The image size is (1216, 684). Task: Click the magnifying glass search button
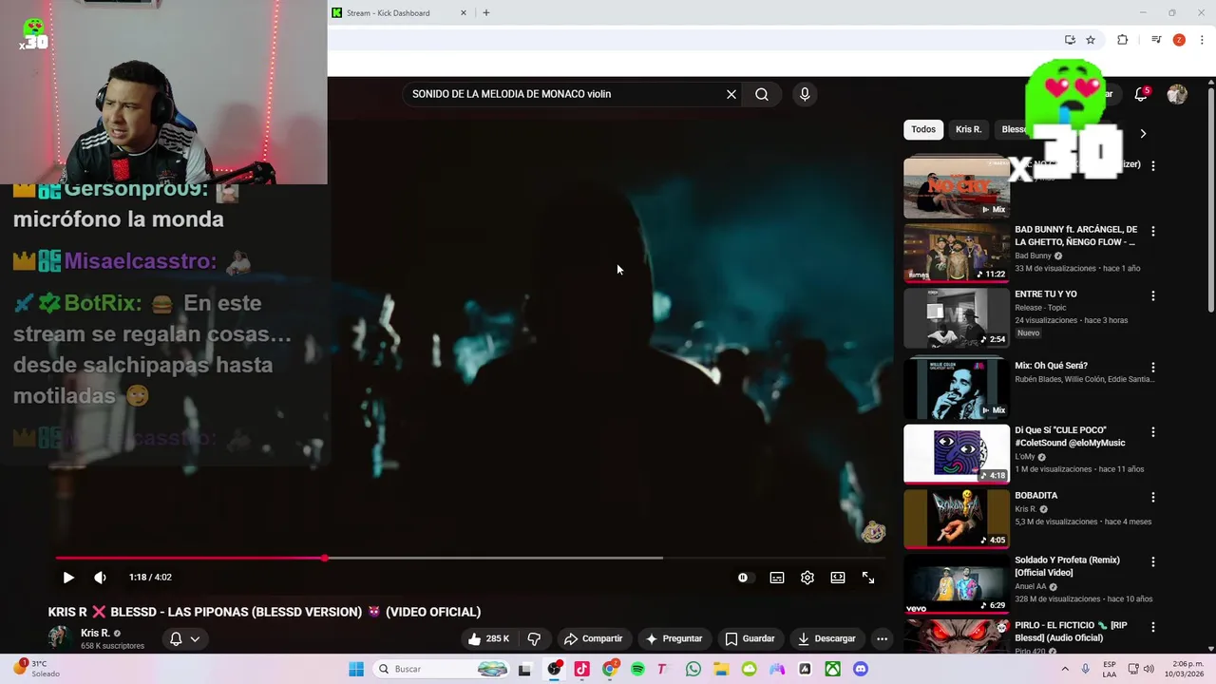pyautogui.click(x=762, y=94)
